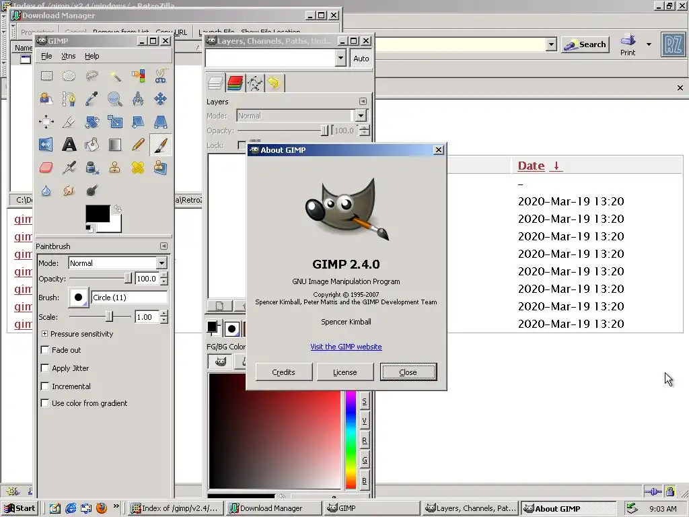Image resolution: width=689 pixels, height=517 pixels.
Task: Select the Scale tool
Action: tap(115, 122)
